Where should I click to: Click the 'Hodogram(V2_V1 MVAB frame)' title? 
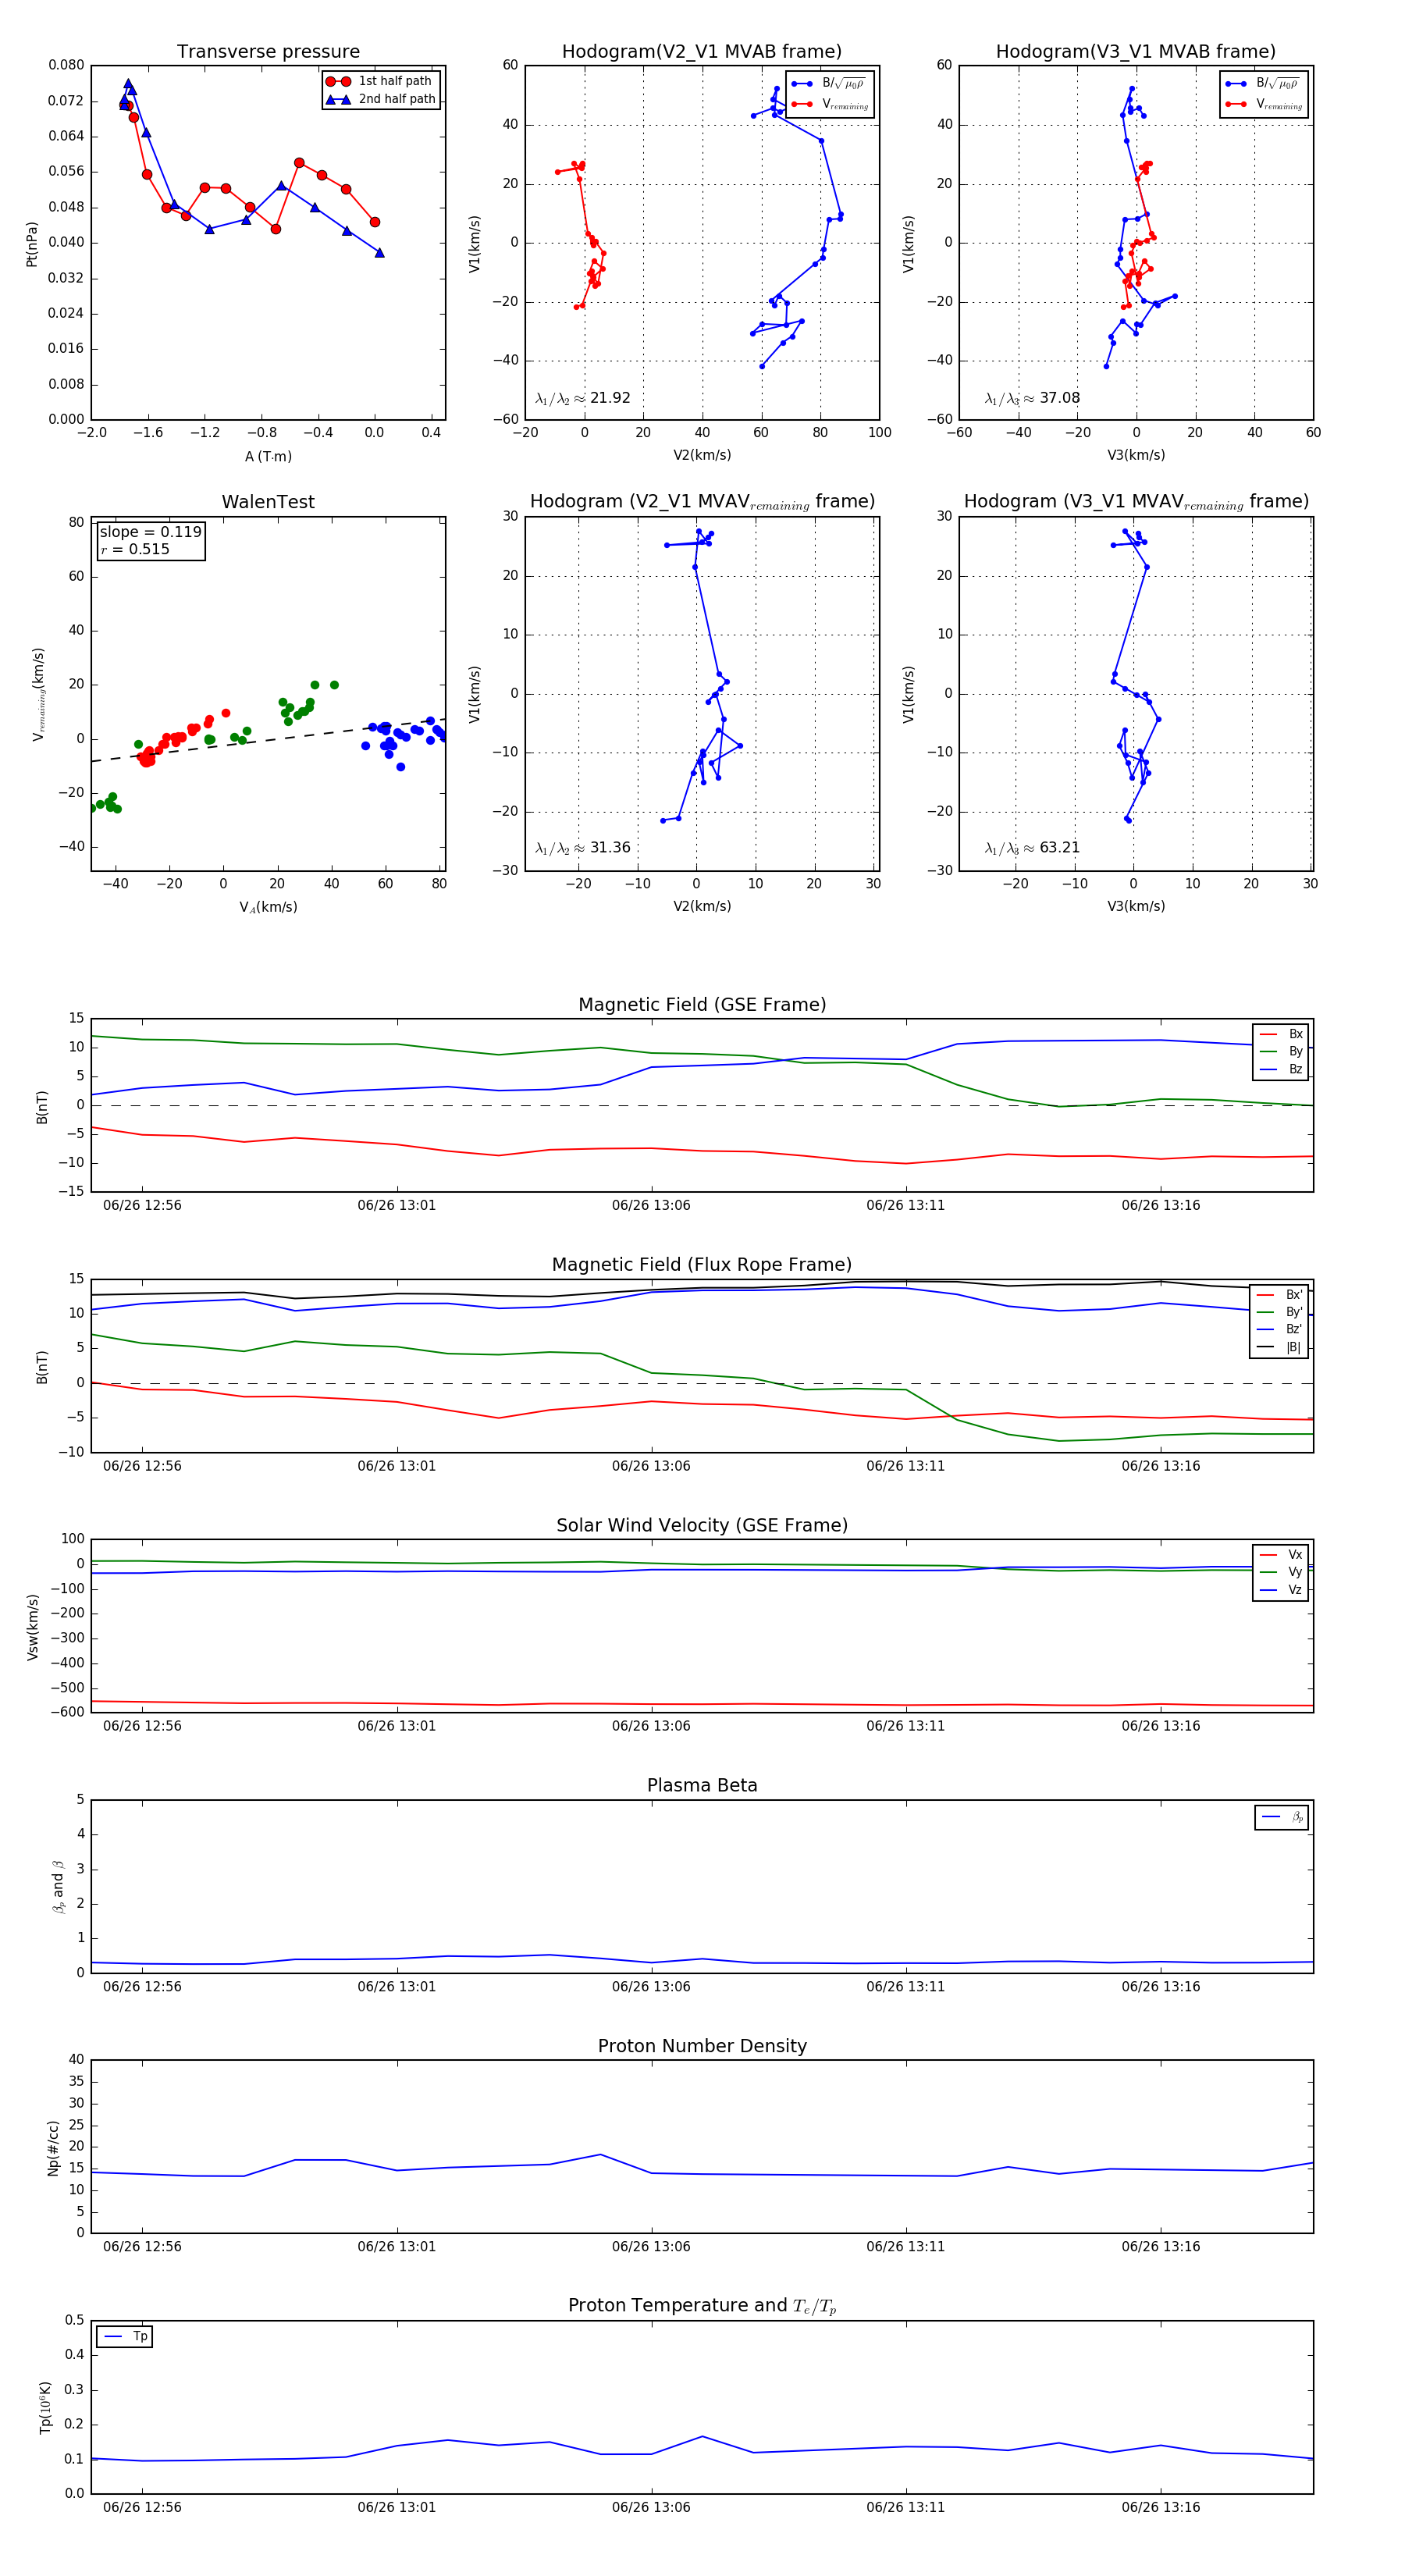coord(702,52)
